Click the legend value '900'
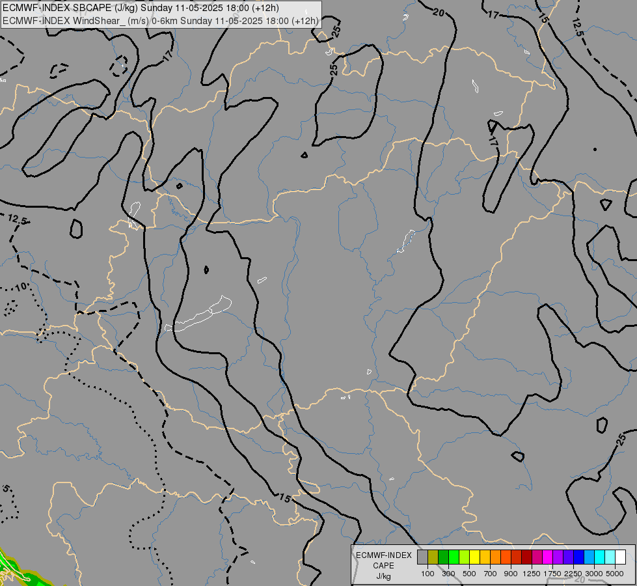The height and width of the screenshot is (586, 637). click(511, 574)
